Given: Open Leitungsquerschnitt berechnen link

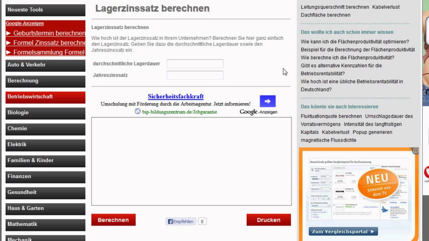Looking at the screenshot, I should tap(335, 7).
